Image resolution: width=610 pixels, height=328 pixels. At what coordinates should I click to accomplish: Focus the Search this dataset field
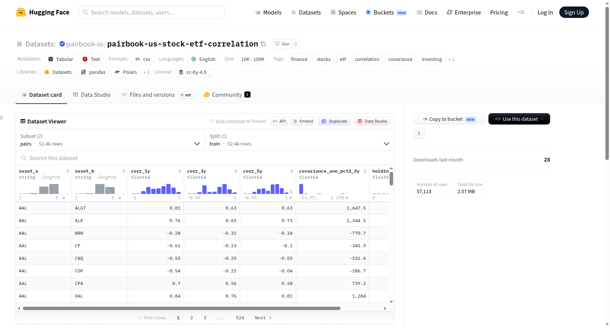coord(205,158)
